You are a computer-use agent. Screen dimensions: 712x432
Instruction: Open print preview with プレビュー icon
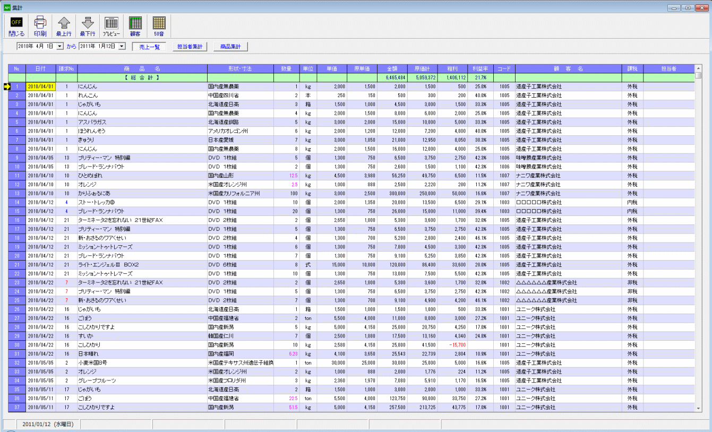pos(111,27)
